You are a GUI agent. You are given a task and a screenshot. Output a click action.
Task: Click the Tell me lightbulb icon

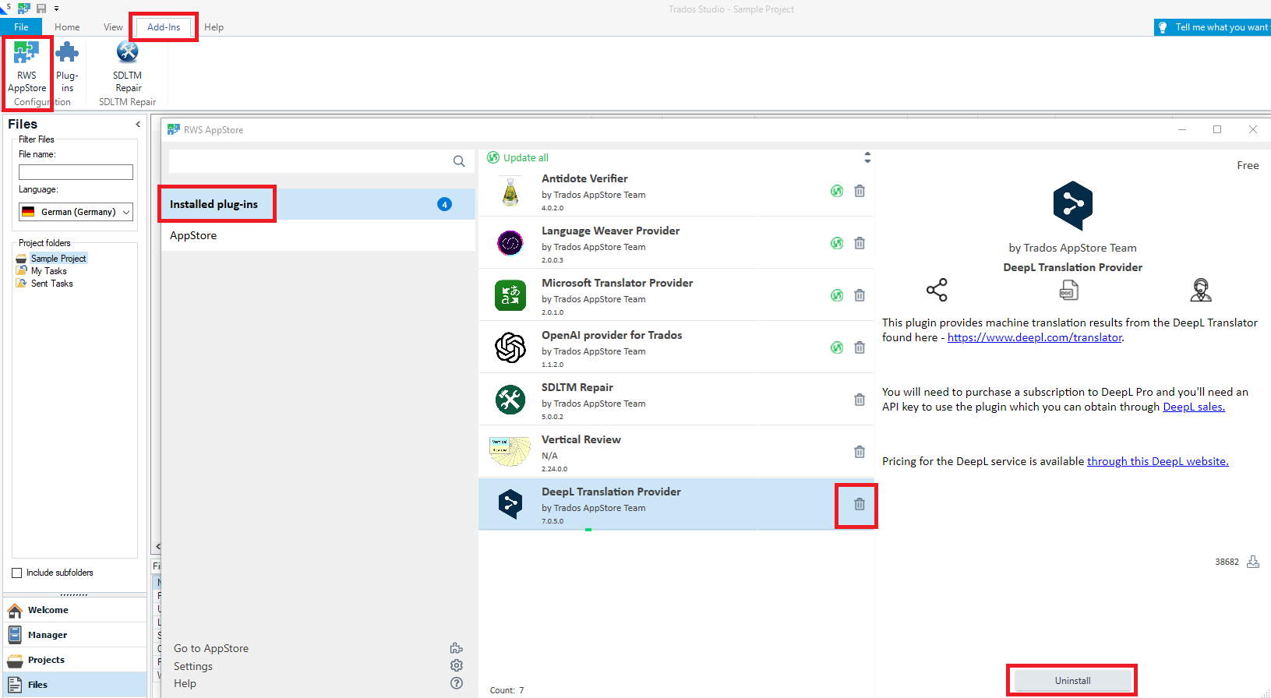[x=1163, y=27]
